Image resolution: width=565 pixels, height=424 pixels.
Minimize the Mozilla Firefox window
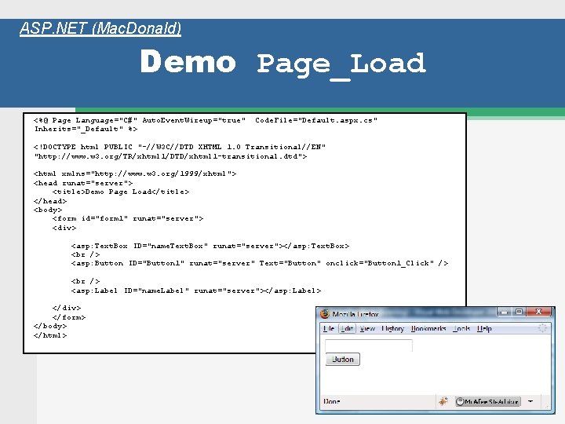tap(505, 312)
